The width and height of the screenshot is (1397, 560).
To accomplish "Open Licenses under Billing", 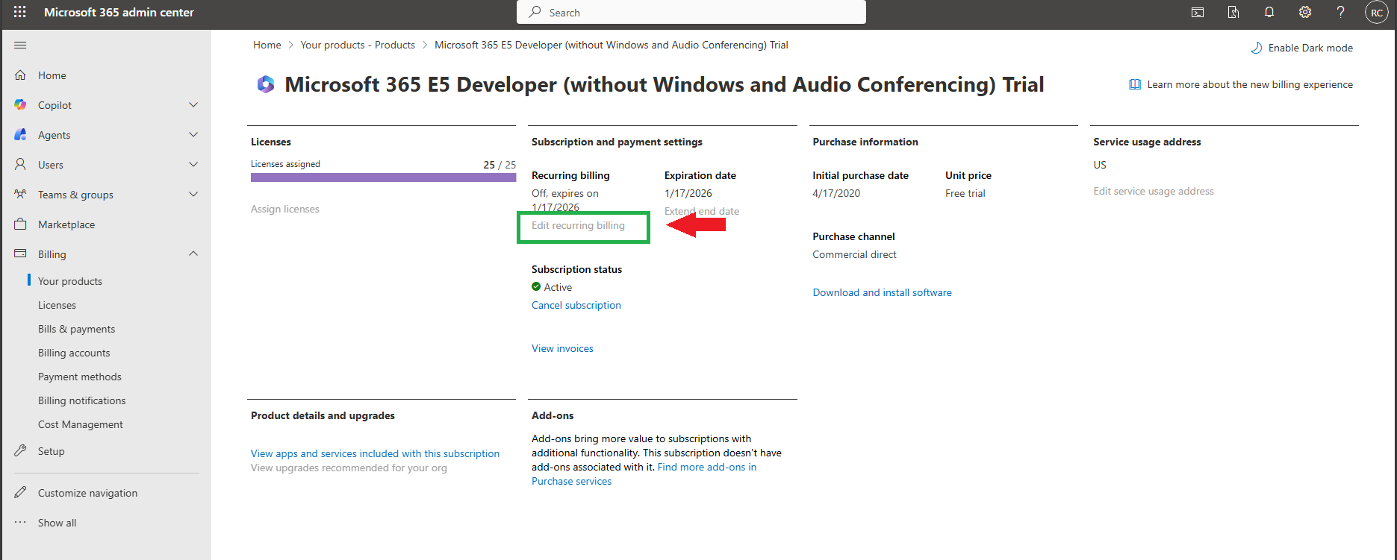I will [x=57, y=305].
